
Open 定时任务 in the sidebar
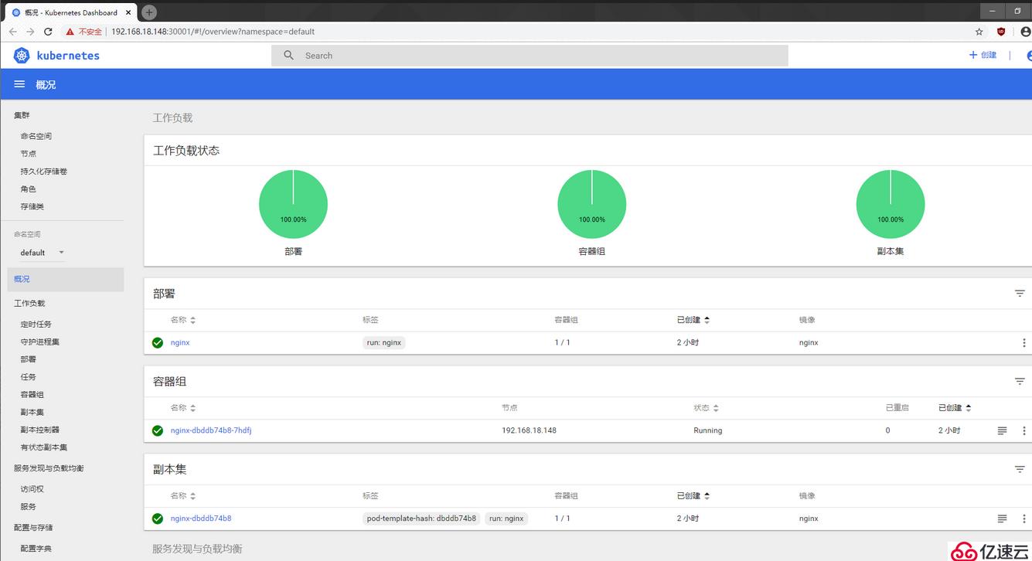[36, 325]
